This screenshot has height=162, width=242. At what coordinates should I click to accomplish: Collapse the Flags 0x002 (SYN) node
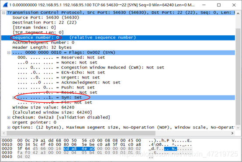pos(9,53)
